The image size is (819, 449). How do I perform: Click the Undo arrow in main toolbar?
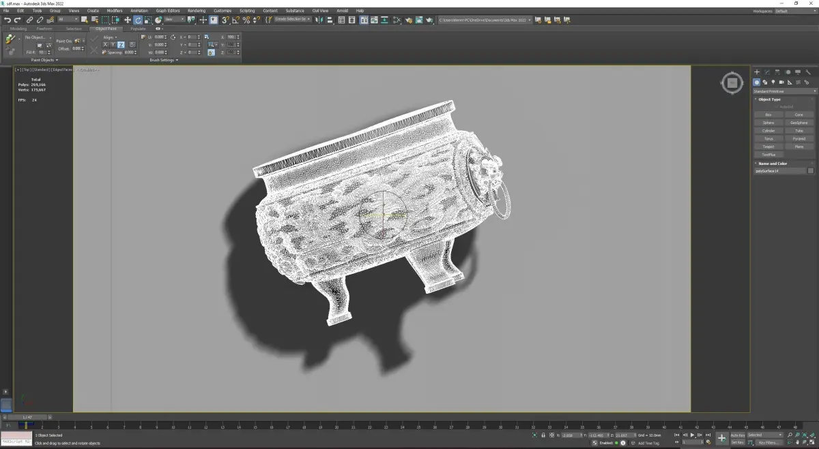click(x=8, y=20)
